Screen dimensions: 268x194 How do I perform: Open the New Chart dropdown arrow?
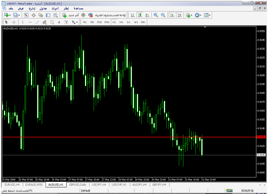click(10, 15)
